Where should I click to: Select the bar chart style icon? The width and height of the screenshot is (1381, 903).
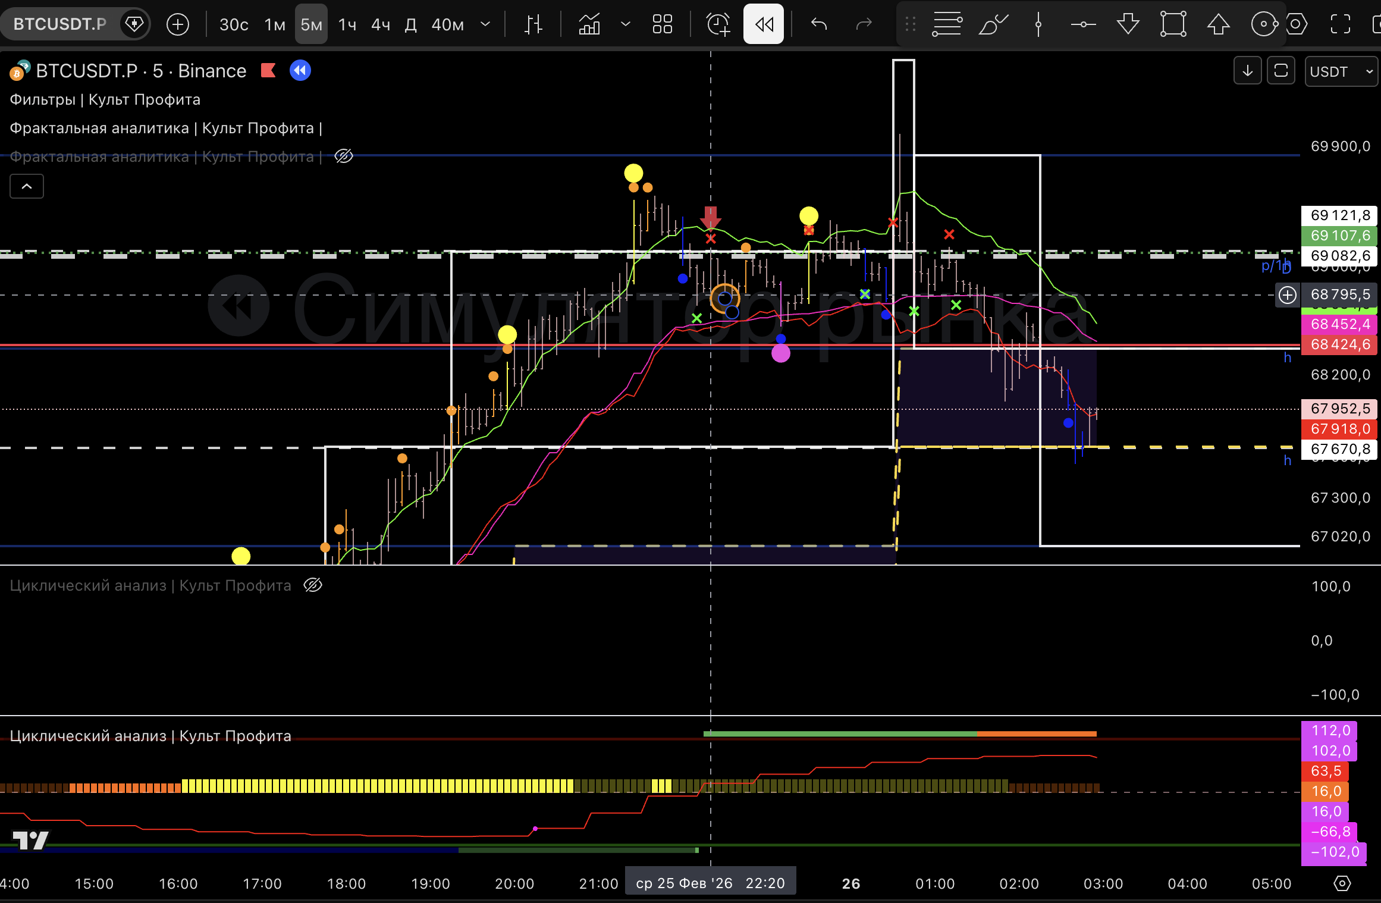533,24
